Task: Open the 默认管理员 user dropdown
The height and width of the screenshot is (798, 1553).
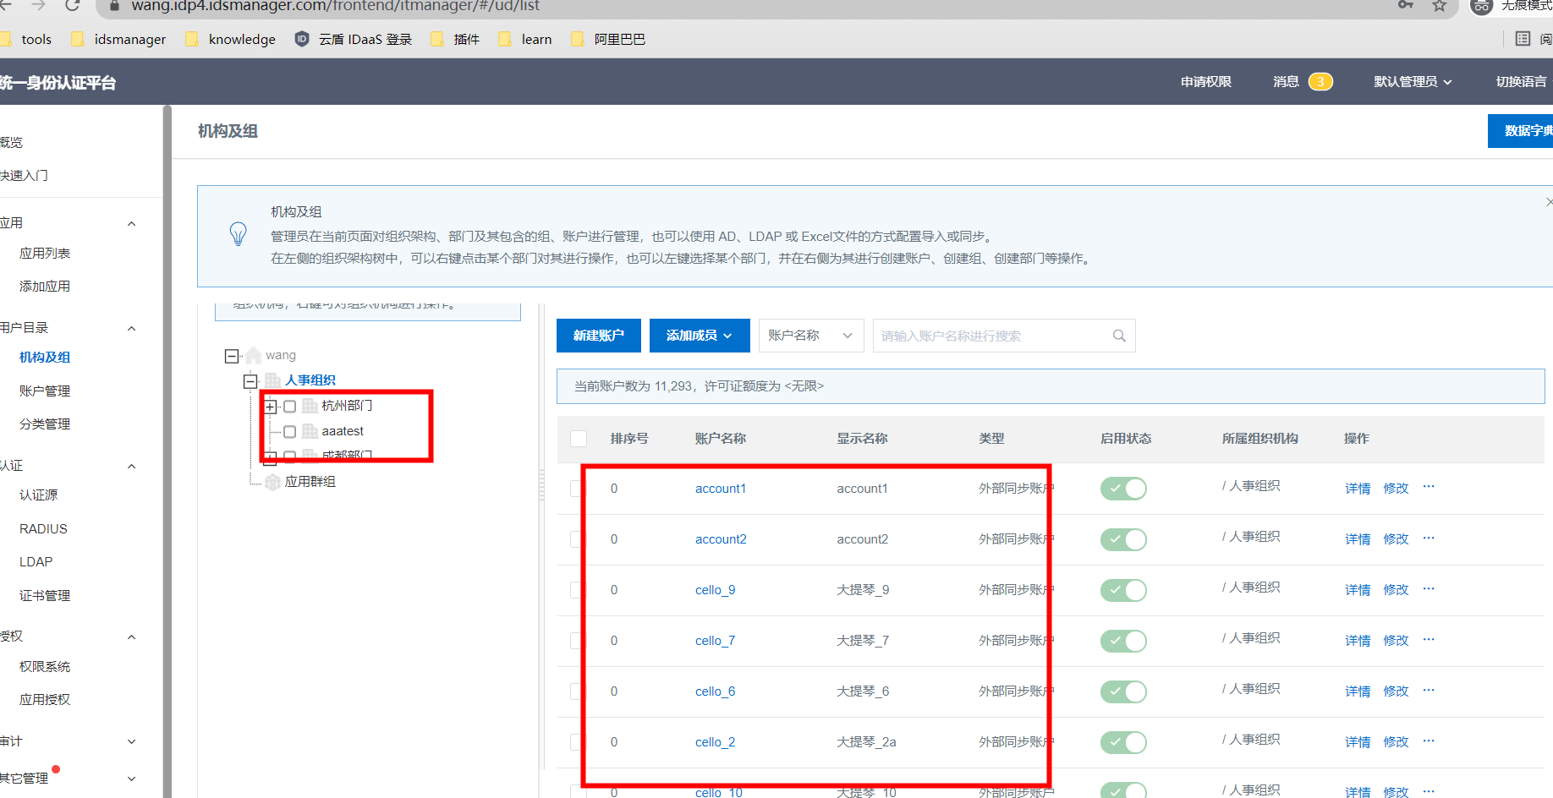Action: (x=1412, y=82)
